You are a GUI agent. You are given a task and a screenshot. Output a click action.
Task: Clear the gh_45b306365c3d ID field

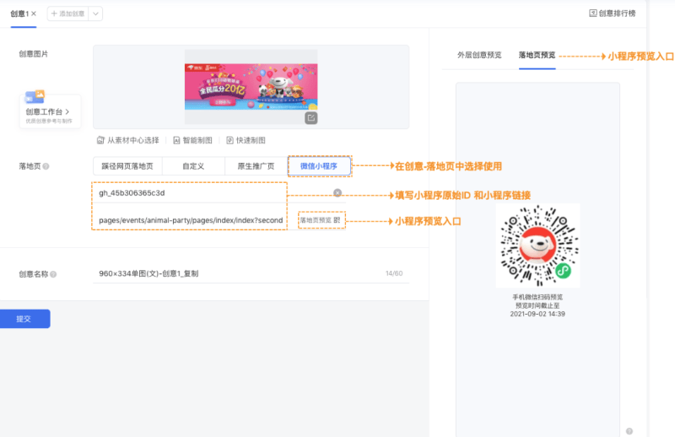[337, 193]
